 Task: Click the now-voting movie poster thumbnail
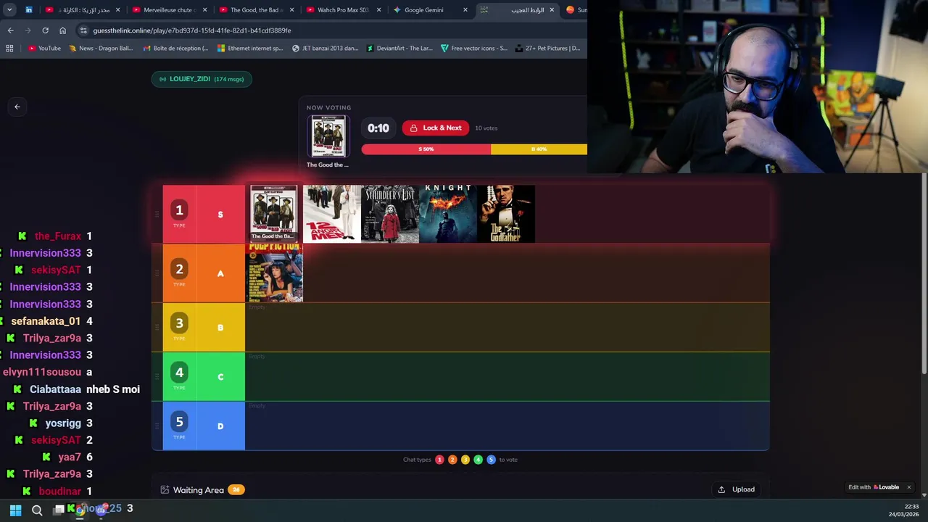tap(328, 136)
